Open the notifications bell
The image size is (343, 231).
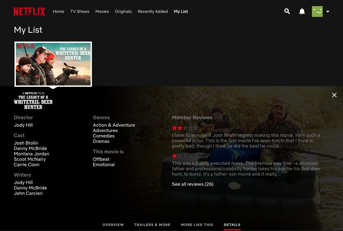pos(302,11)
